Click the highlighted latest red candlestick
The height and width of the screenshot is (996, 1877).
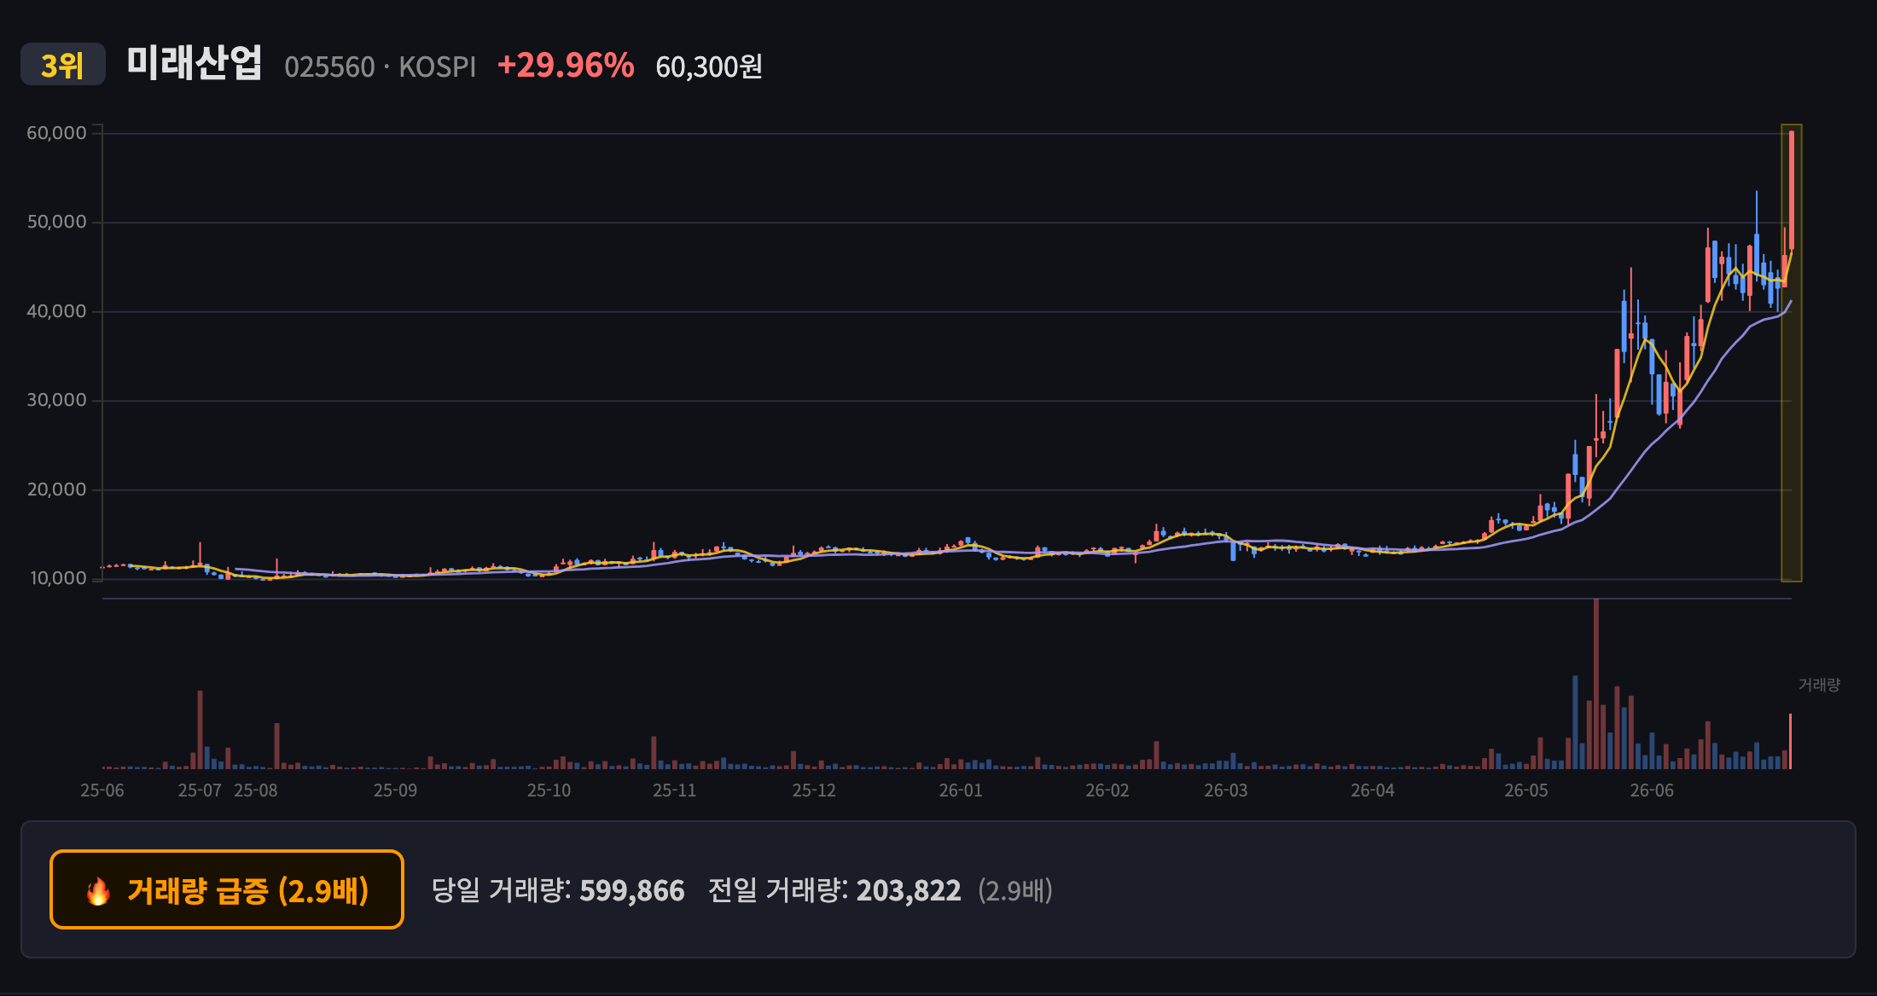pos(1792,190)
